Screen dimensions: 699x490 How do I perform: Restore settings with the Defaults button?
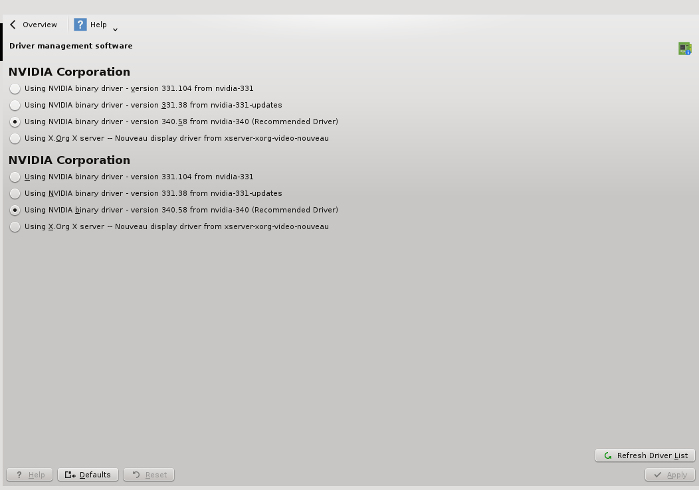pos(88,475)
